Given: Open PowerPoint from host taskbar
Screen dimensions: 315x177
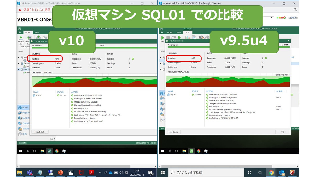Looking at the screenshot, I should pos(60,173).
